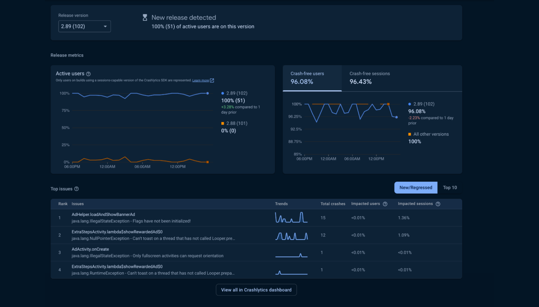
Task: Click the orange 2.88 (101) legend square
Action: tap(223, 123)
